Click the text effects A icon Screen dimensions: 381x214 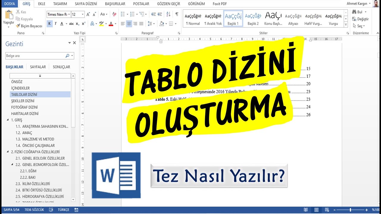92,23
